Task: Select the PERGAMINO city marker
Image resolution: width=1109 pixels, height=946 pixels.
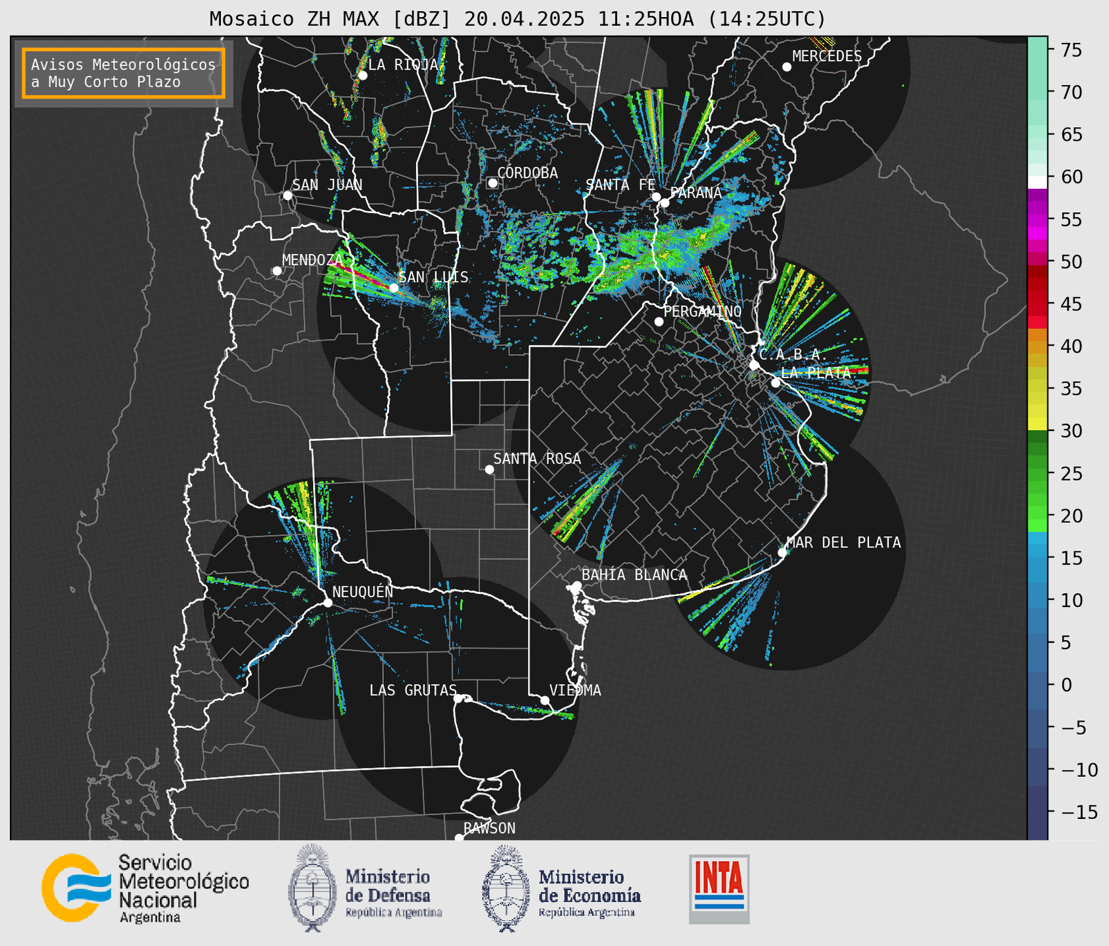Action: coord(659,322)
